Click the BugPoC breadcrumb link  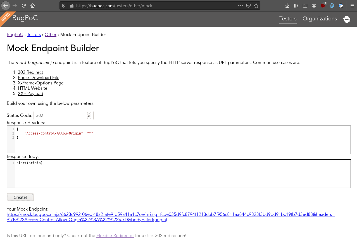coord(15,35)
